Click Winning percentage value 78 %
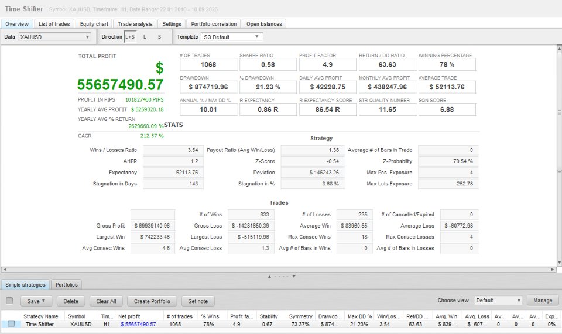 click(447, 64)
